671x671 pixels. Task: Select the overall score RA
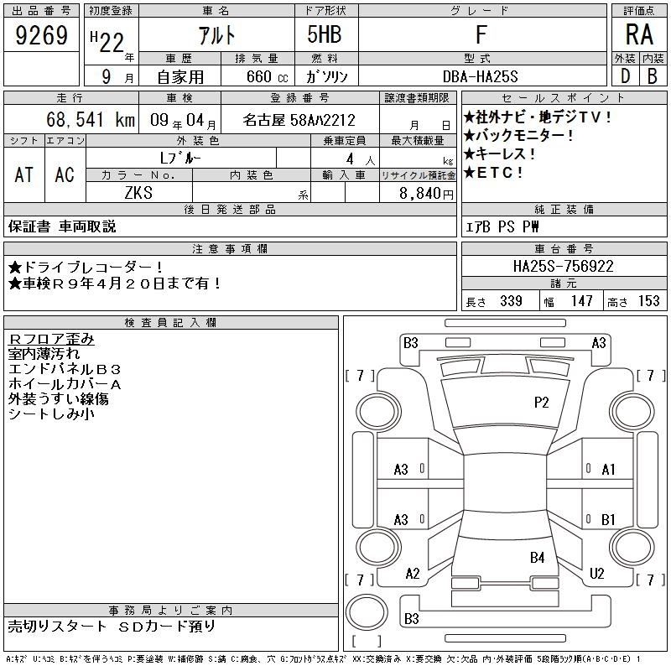pyautogui.click(x=639, y=34)
